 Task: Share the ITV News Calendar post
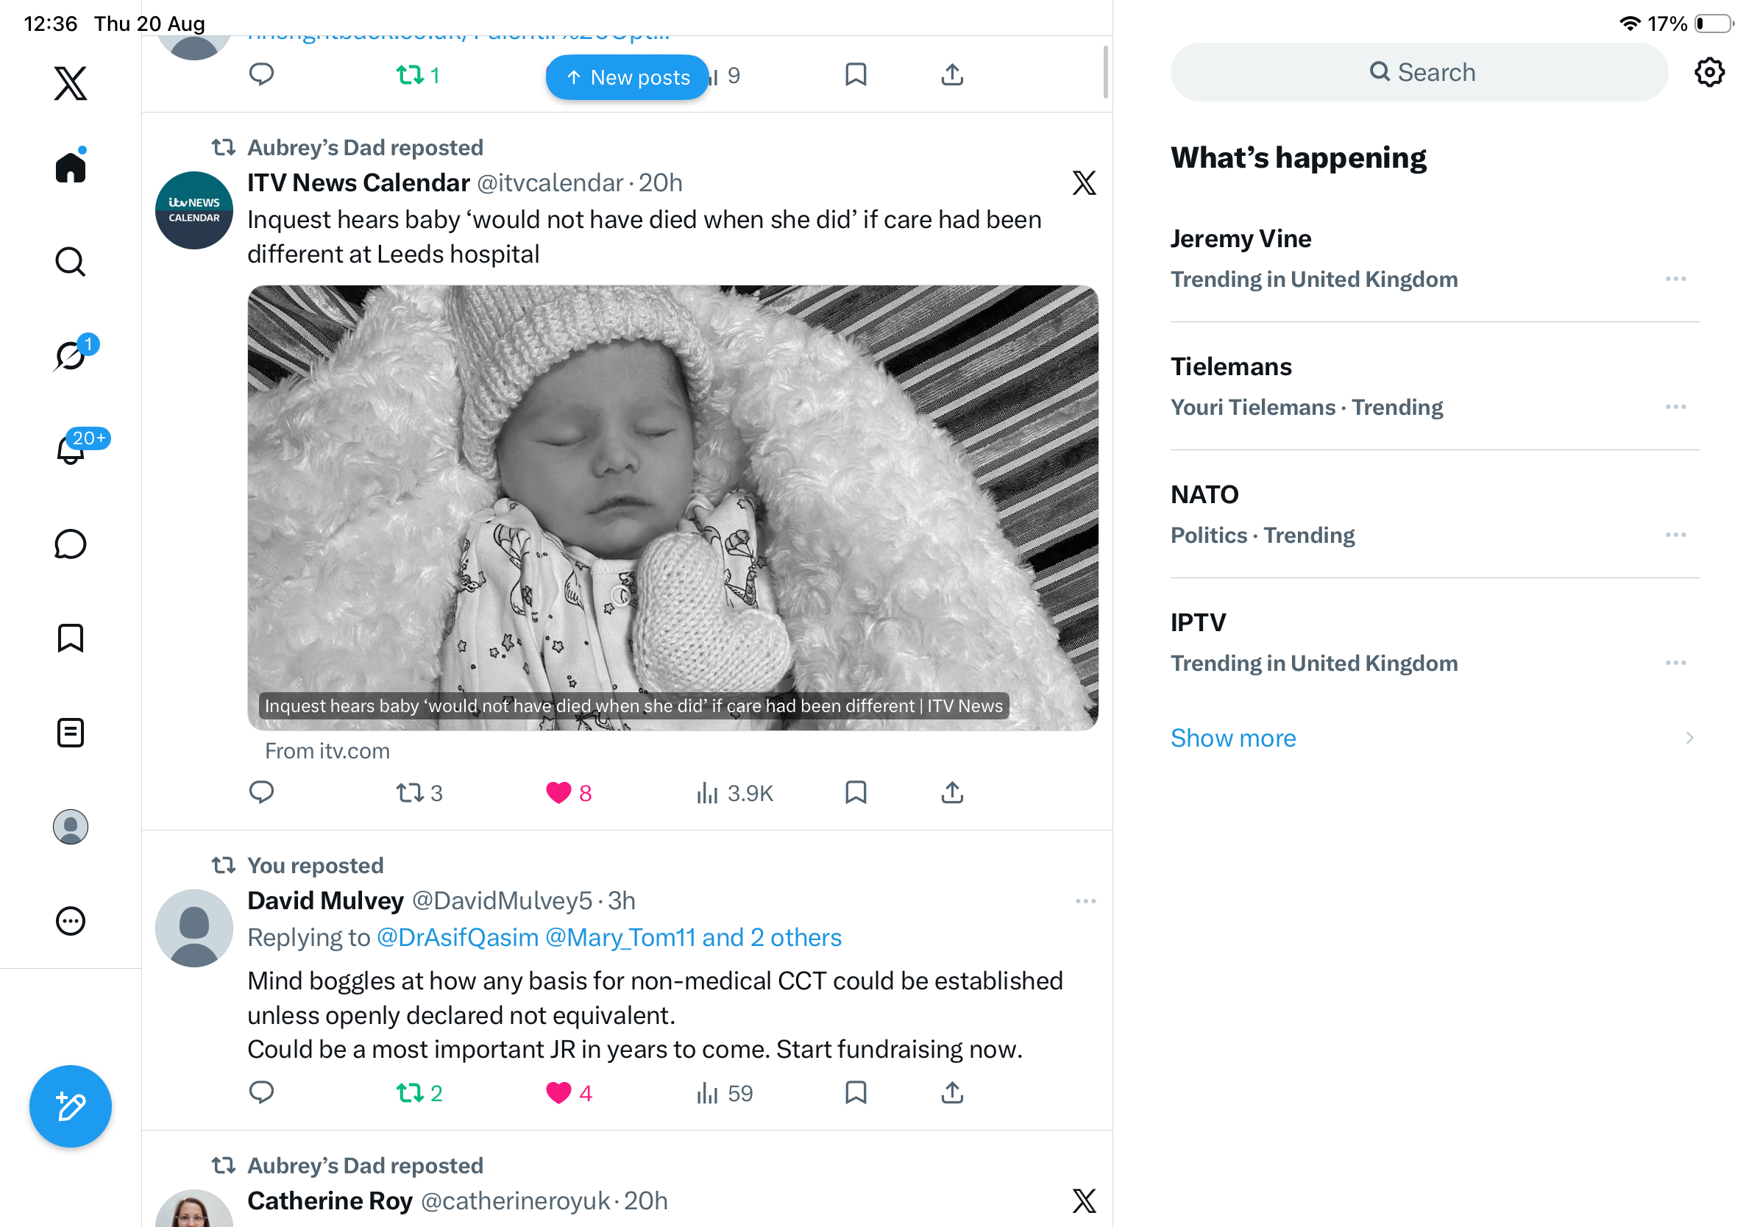[x=952, y=792]
